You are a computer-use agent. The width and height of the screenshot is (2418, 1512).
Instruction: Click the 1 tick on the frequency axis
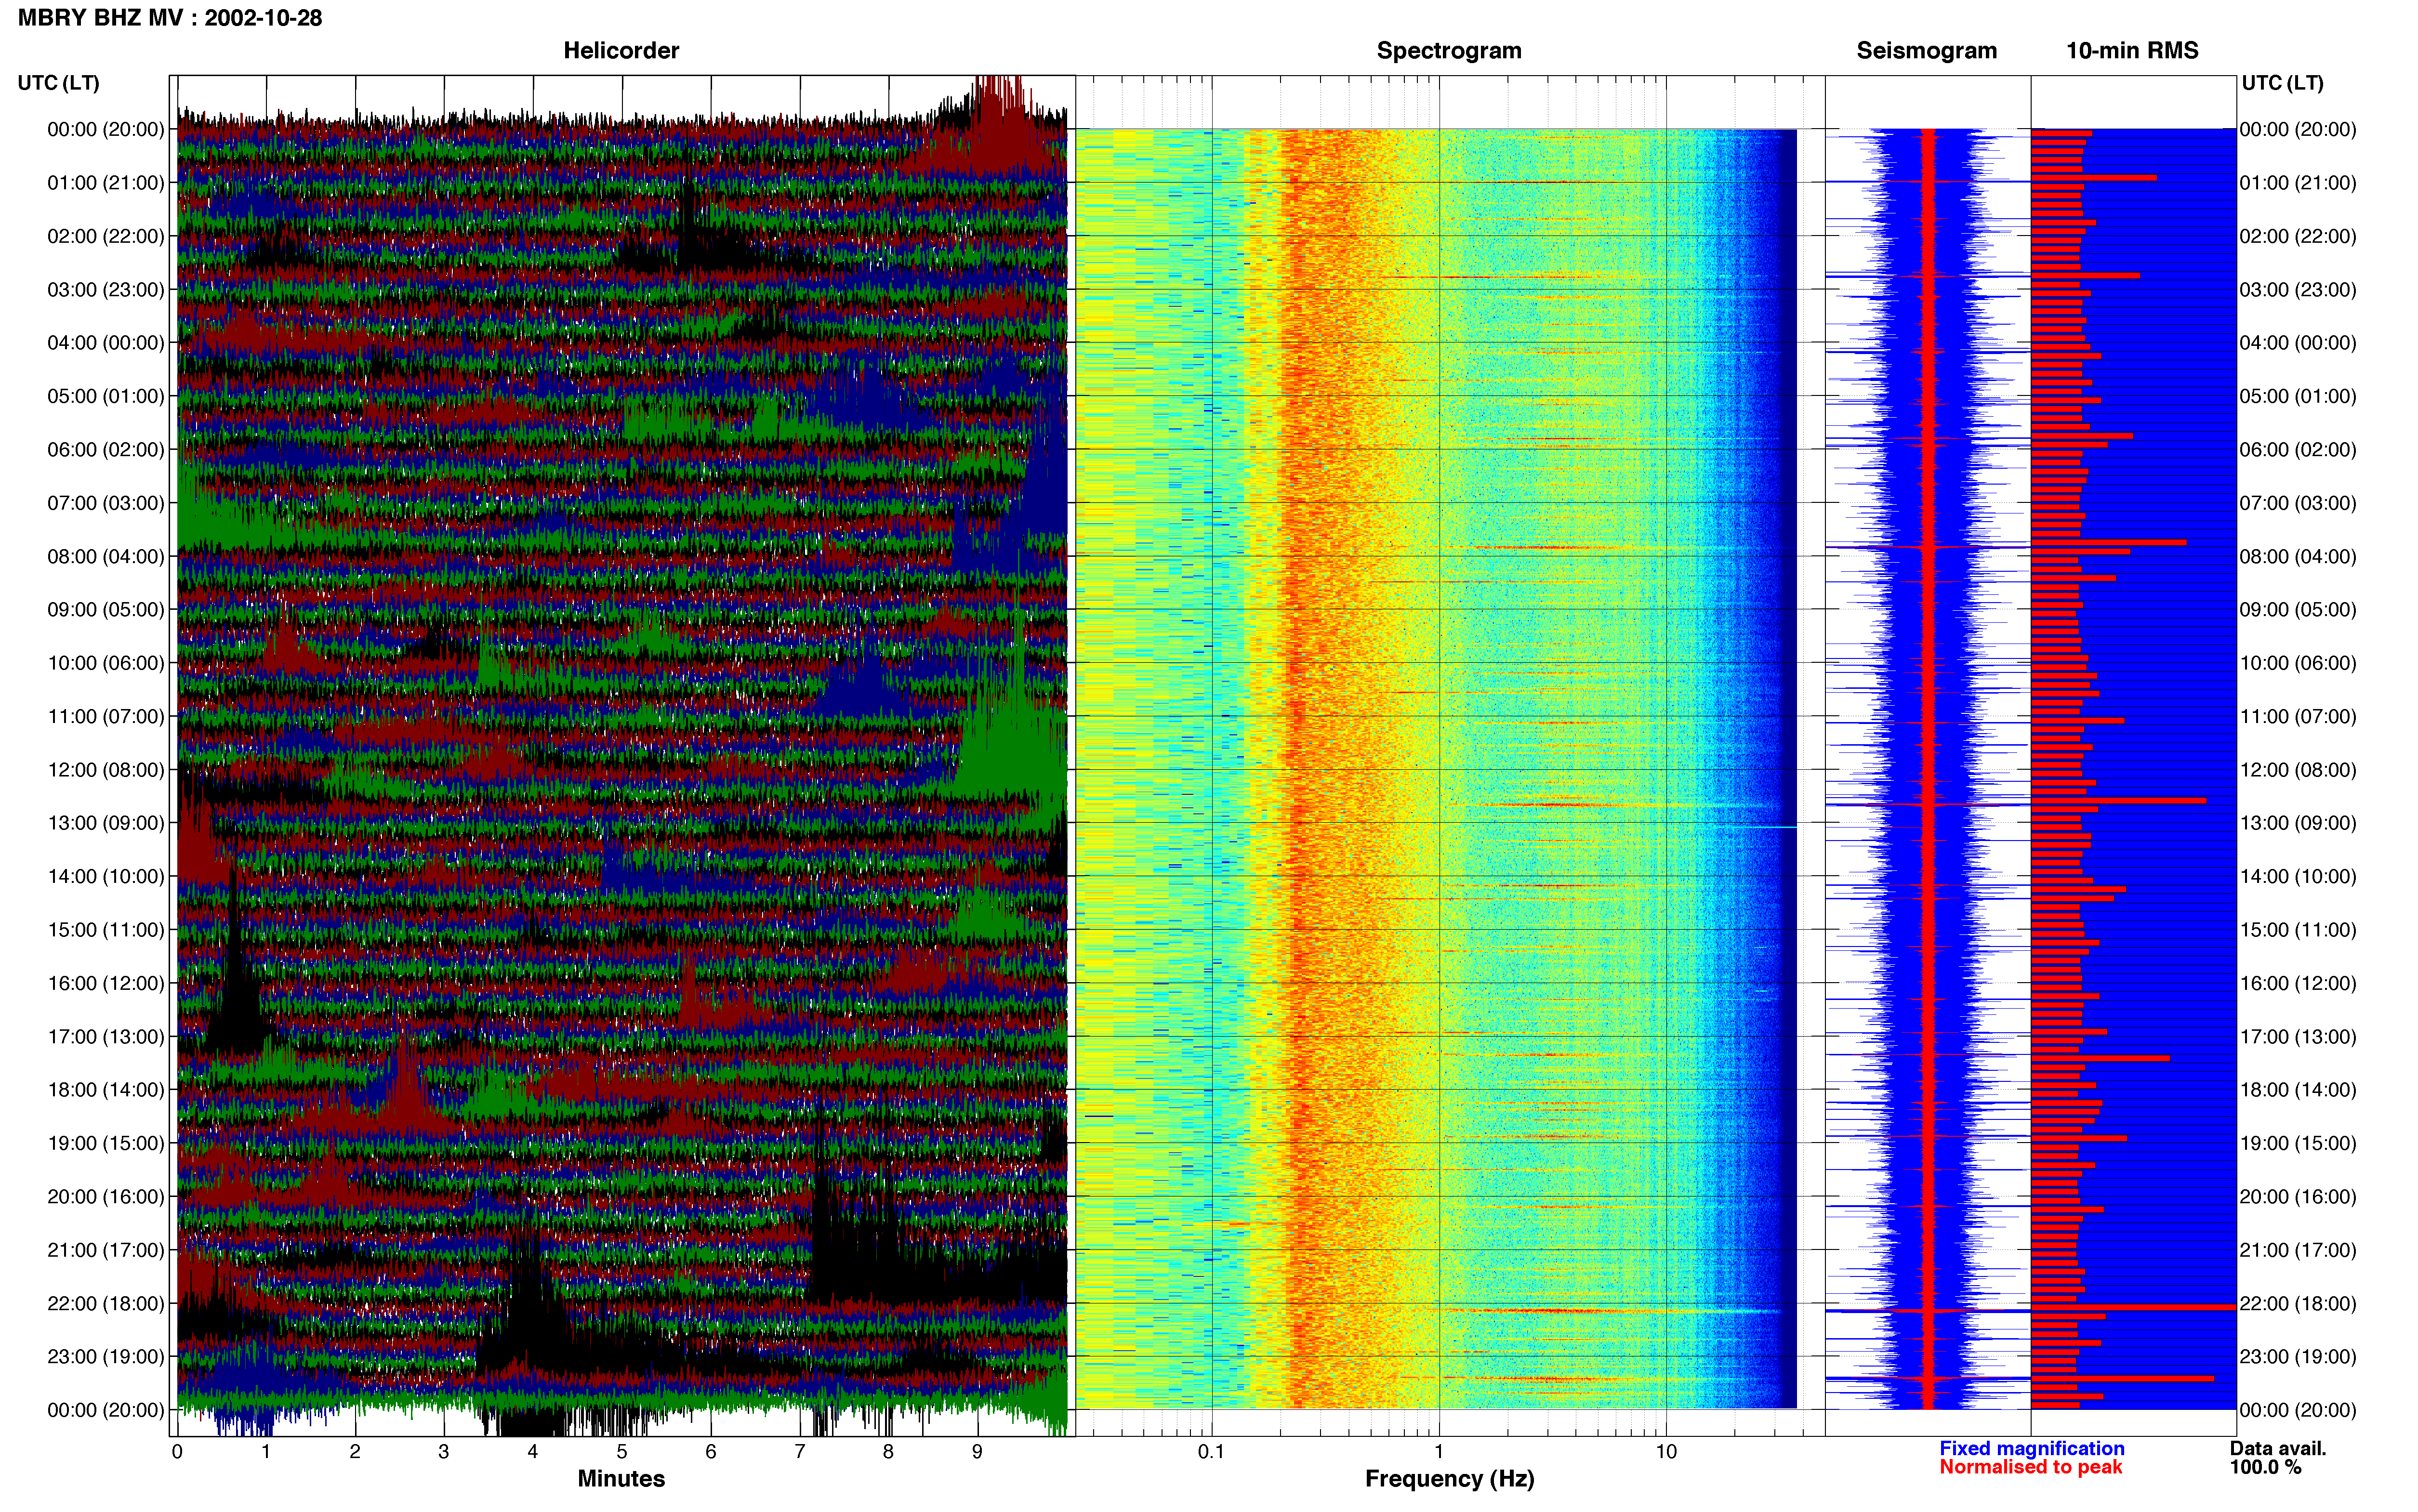click(1439, 1452)
